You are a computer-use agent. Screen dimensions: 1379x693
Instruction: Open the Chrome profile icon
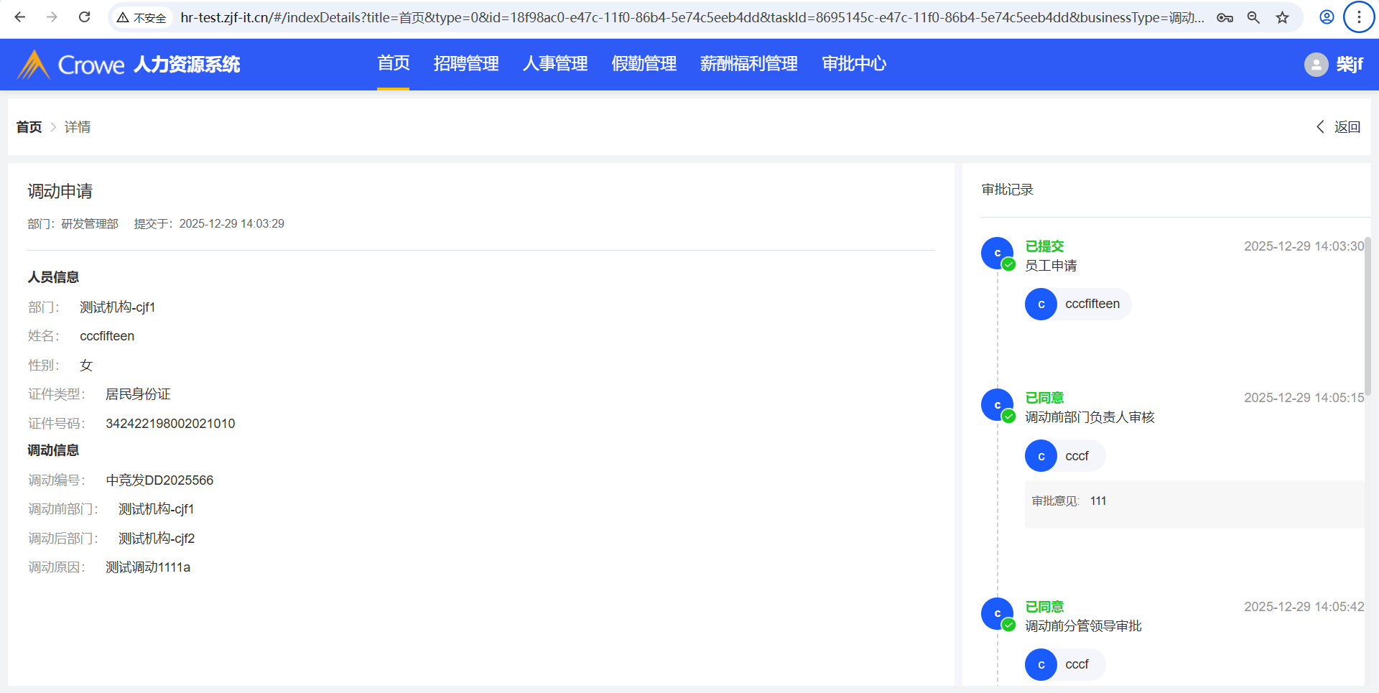click(1327, 17)
